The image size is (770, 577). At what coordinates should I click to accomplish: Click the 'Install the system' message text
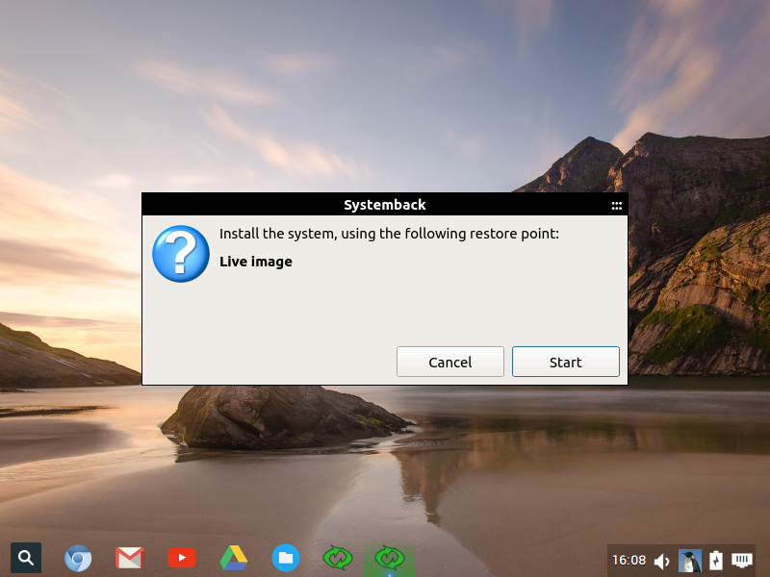[389, 234]
